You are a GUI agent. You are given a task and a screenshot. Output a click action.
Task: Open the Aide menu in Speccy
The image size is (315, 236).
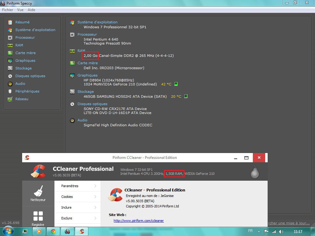31,10
